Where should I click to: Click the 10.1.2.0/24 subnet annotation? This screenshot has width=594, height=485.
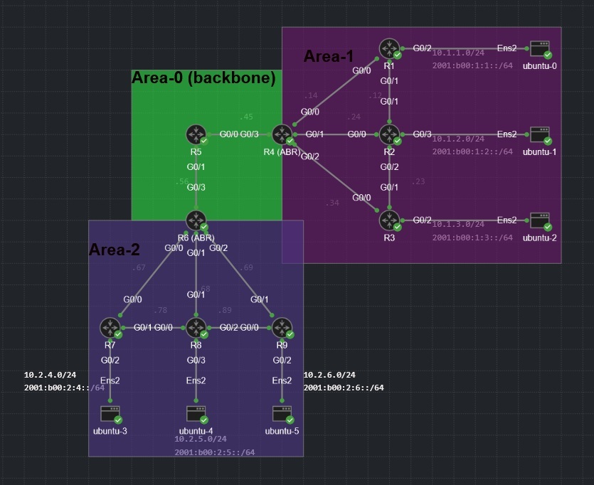458,139
